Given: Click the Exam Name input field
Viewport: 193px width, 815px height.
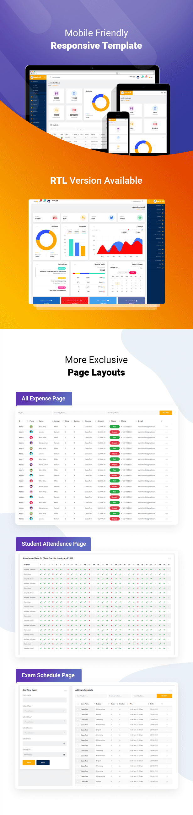Looking at the screenshot, I should pos(45,700).
